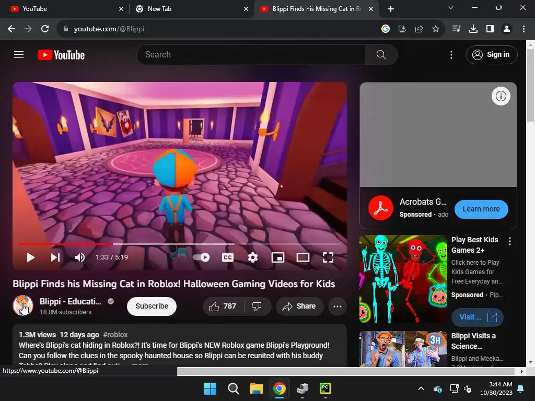Share this video
Image resolution: width=535 pixels, height=401 pixels.
(299, 306)
